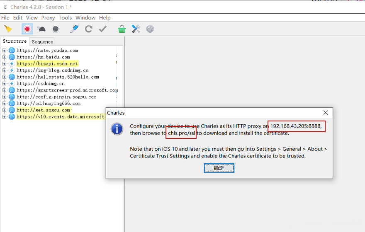Select http://config.pinyin.sogou.com host row
The height and width of the screenshot is (232, 365).
(x=56, y=97)
